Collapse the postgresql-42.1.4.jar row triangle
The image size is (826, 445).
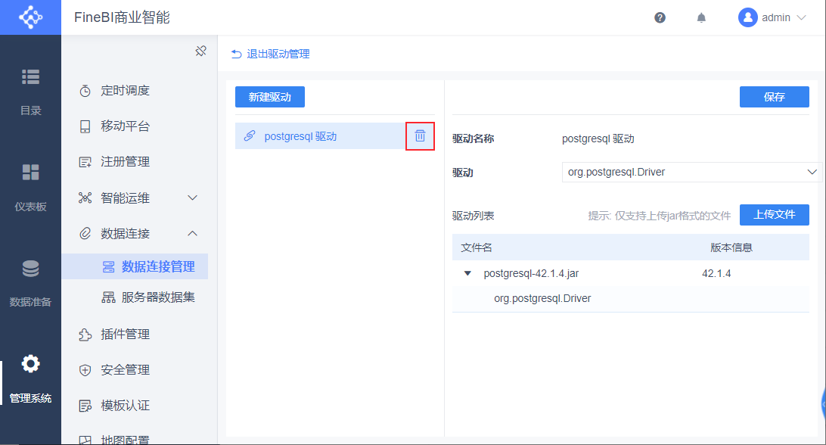467,274
